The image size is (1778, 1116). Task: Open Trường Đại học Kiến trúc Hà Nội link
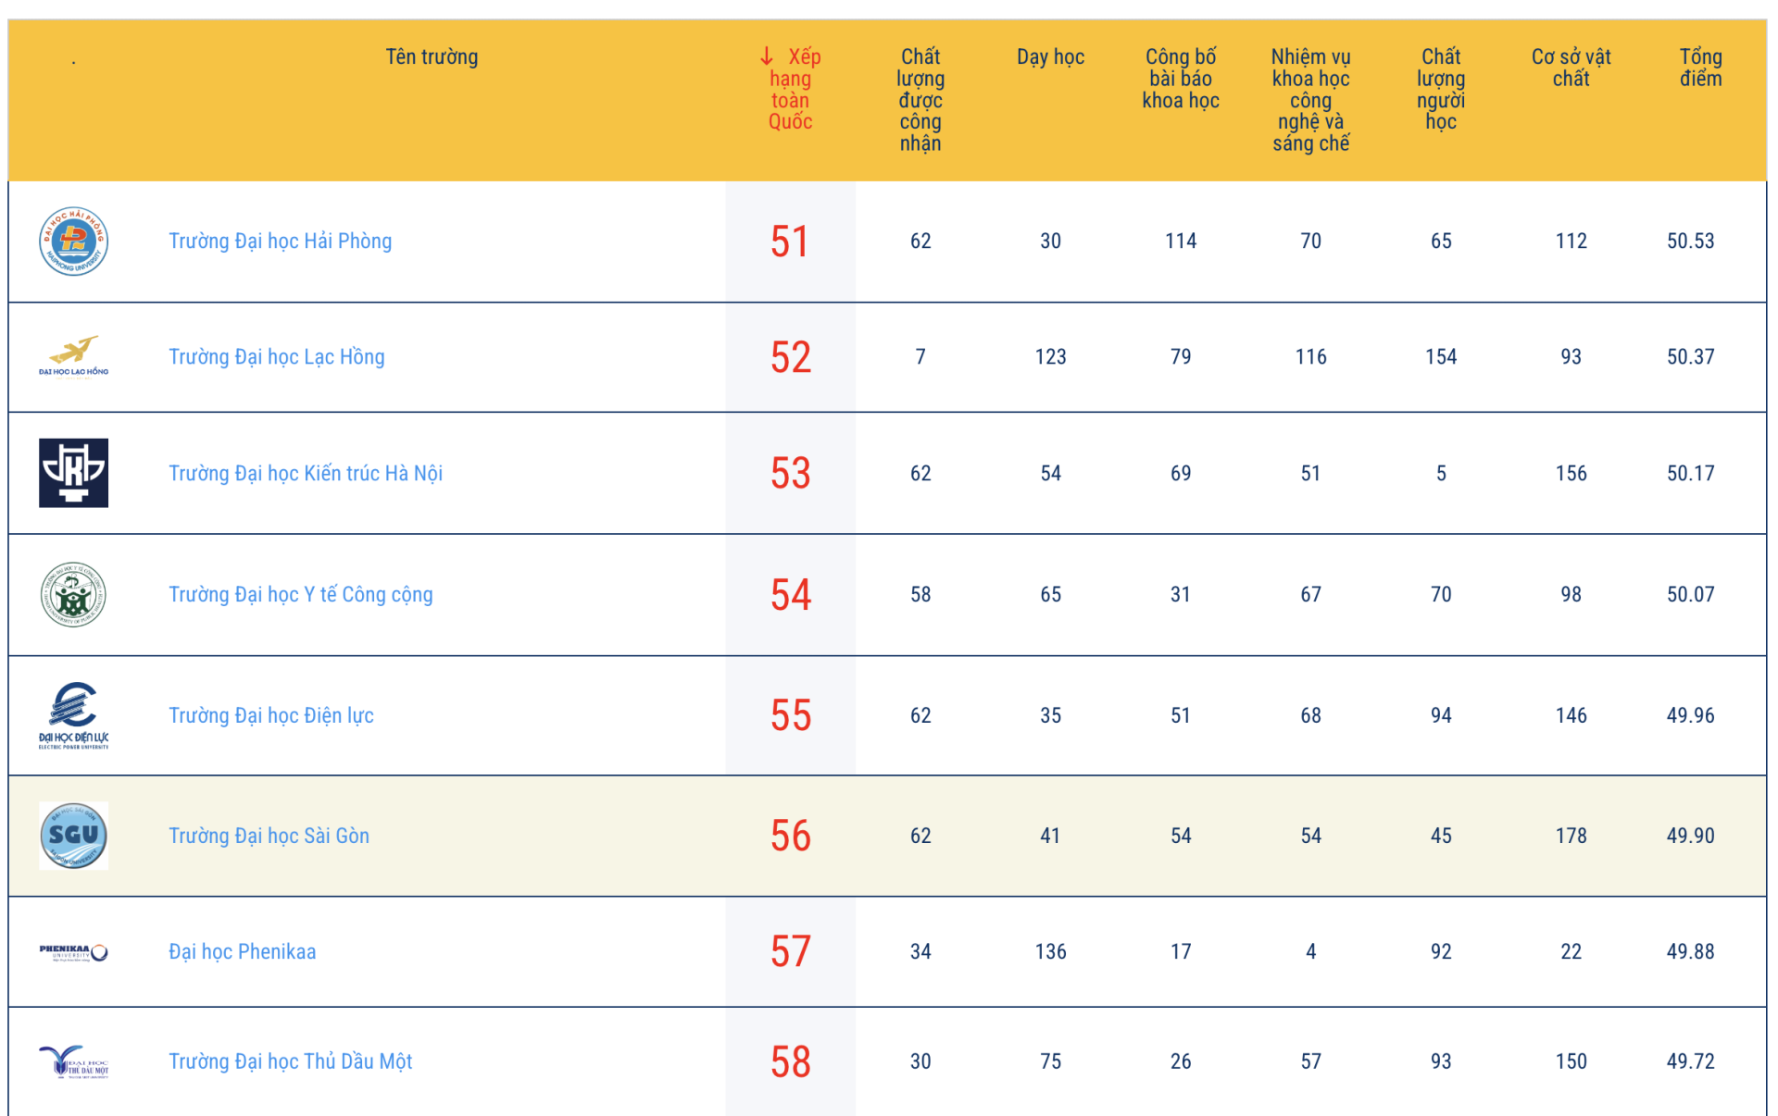[x=305, y=474]
